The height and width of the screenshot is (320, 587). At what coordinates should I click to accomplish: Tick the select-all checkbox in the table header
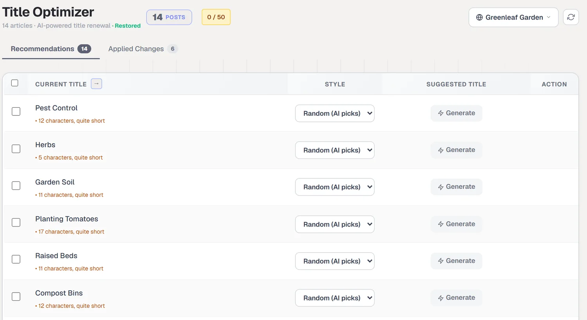pyautogui.click(x=15, y=83)
